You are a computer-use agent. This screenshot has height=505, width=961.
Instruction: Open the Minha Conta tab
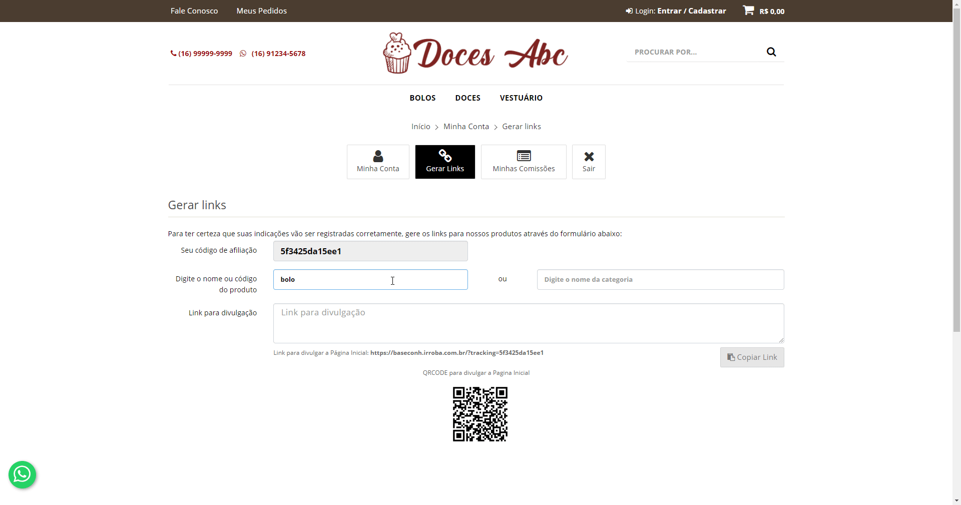coord(378,162)
